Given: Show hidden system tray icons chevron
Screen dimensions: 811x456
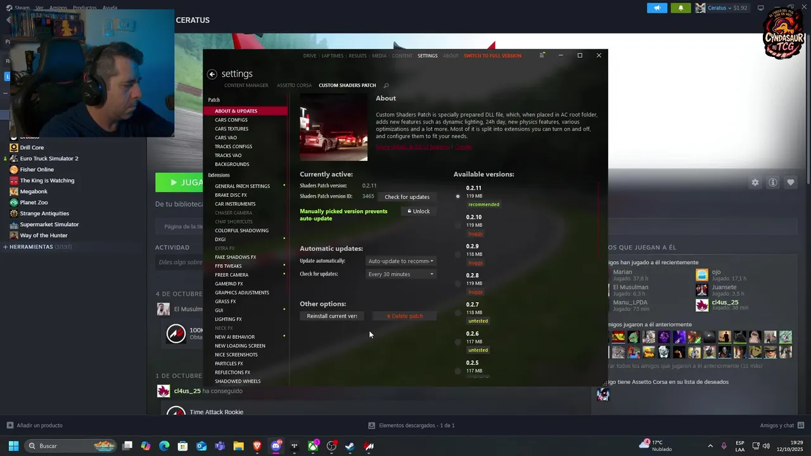Looking at the screenshot, I should tap(710, 446).
